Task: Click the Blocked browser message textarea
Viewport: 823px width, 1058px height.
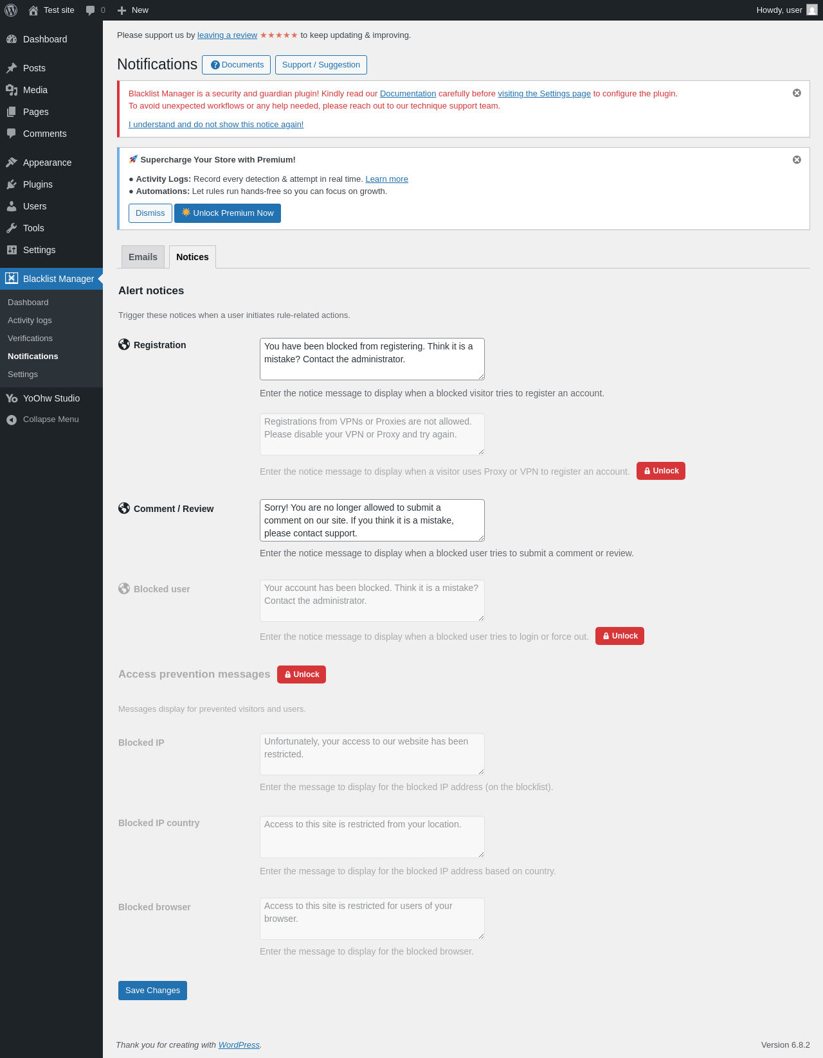Action: [372, 919]
